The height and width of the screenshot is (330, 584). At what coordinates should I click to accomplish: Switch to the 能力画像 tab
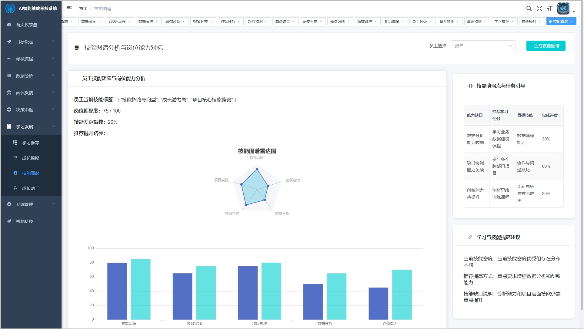(392, 22)
